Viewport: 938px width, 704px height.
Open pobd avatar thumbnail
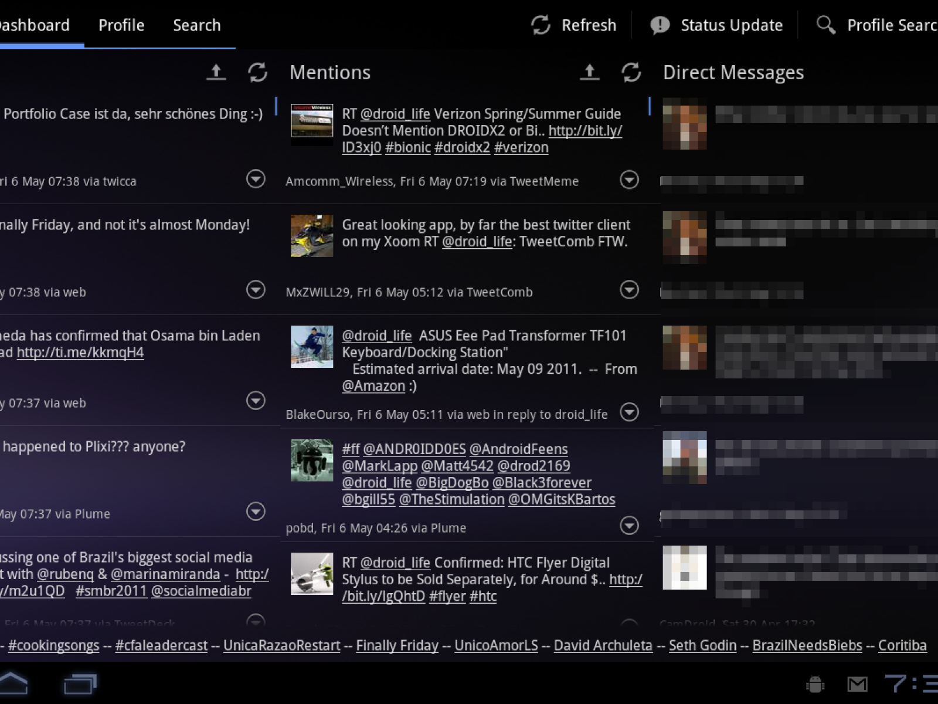coord(312,460)
